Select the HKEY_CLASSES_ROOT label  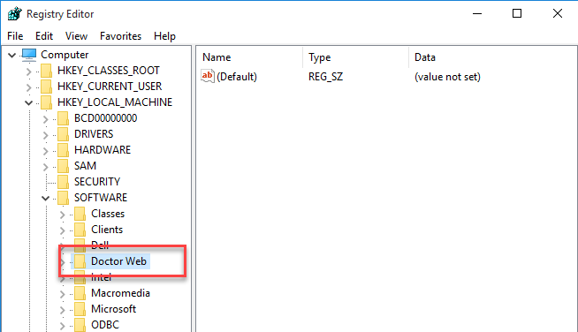[x=109, y=71]
